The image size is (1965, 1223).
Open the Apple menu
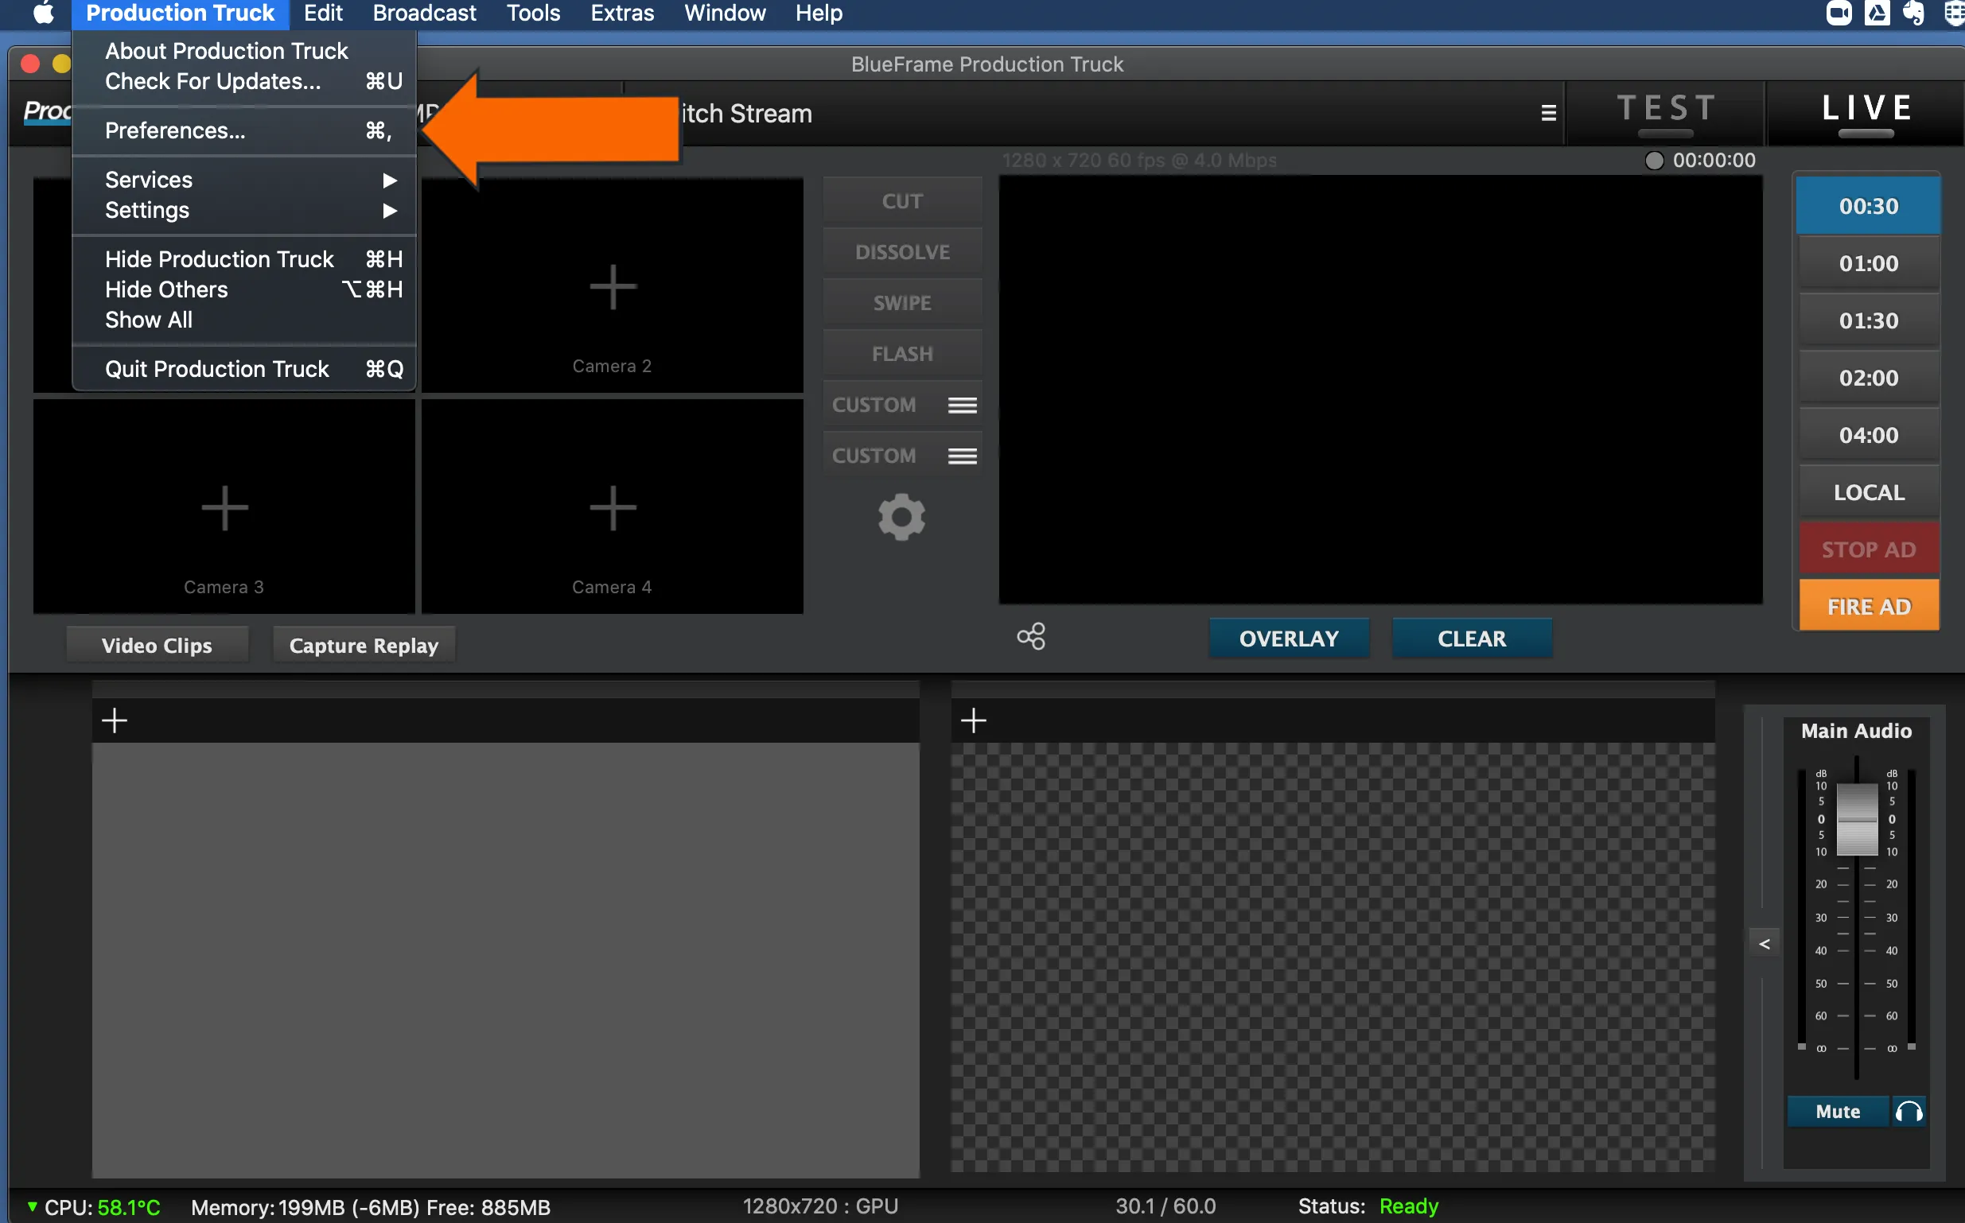[x=43, y=13]
